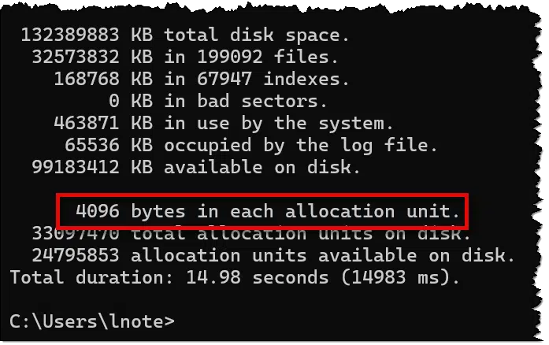This screenshot has width=549, height=345.
Task: Click the number 132389883
Action: (x=70, y=35)
